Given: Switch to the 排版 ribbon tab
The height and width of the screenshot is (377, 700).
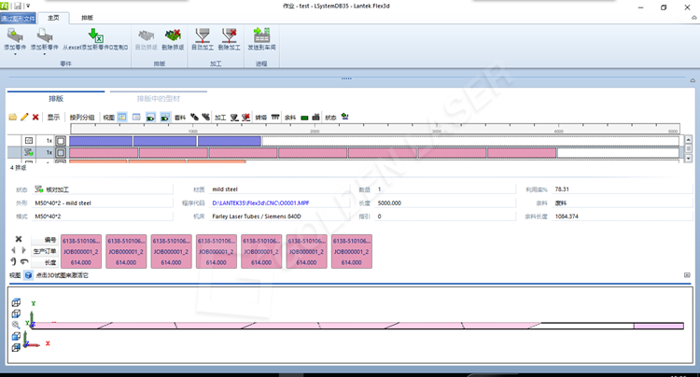Looking at the screenshot, I should pos(87,18).
